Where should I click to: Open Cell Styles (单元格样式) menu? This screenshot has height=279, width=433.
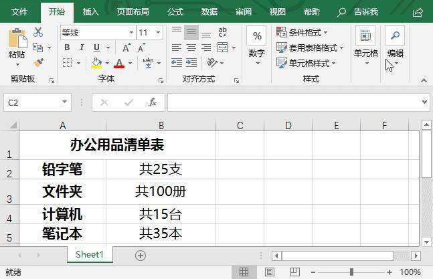[x=306, y=63]
